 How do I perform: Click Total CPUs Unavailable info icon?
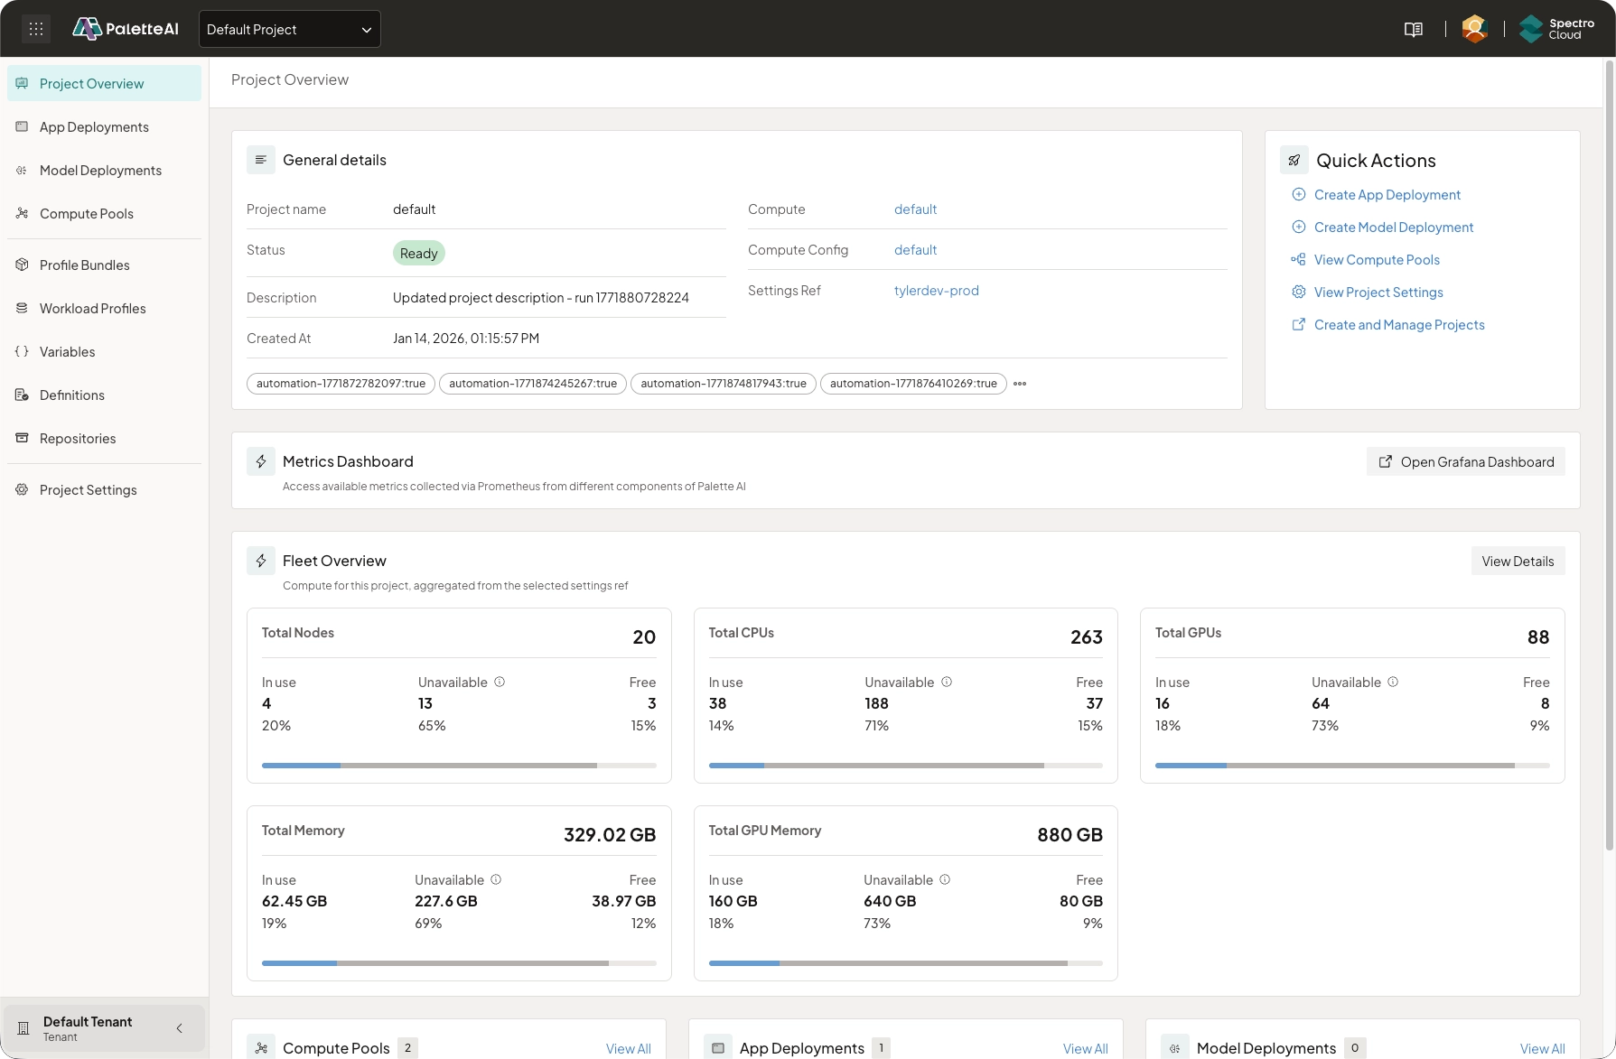(x=947, y=682)
